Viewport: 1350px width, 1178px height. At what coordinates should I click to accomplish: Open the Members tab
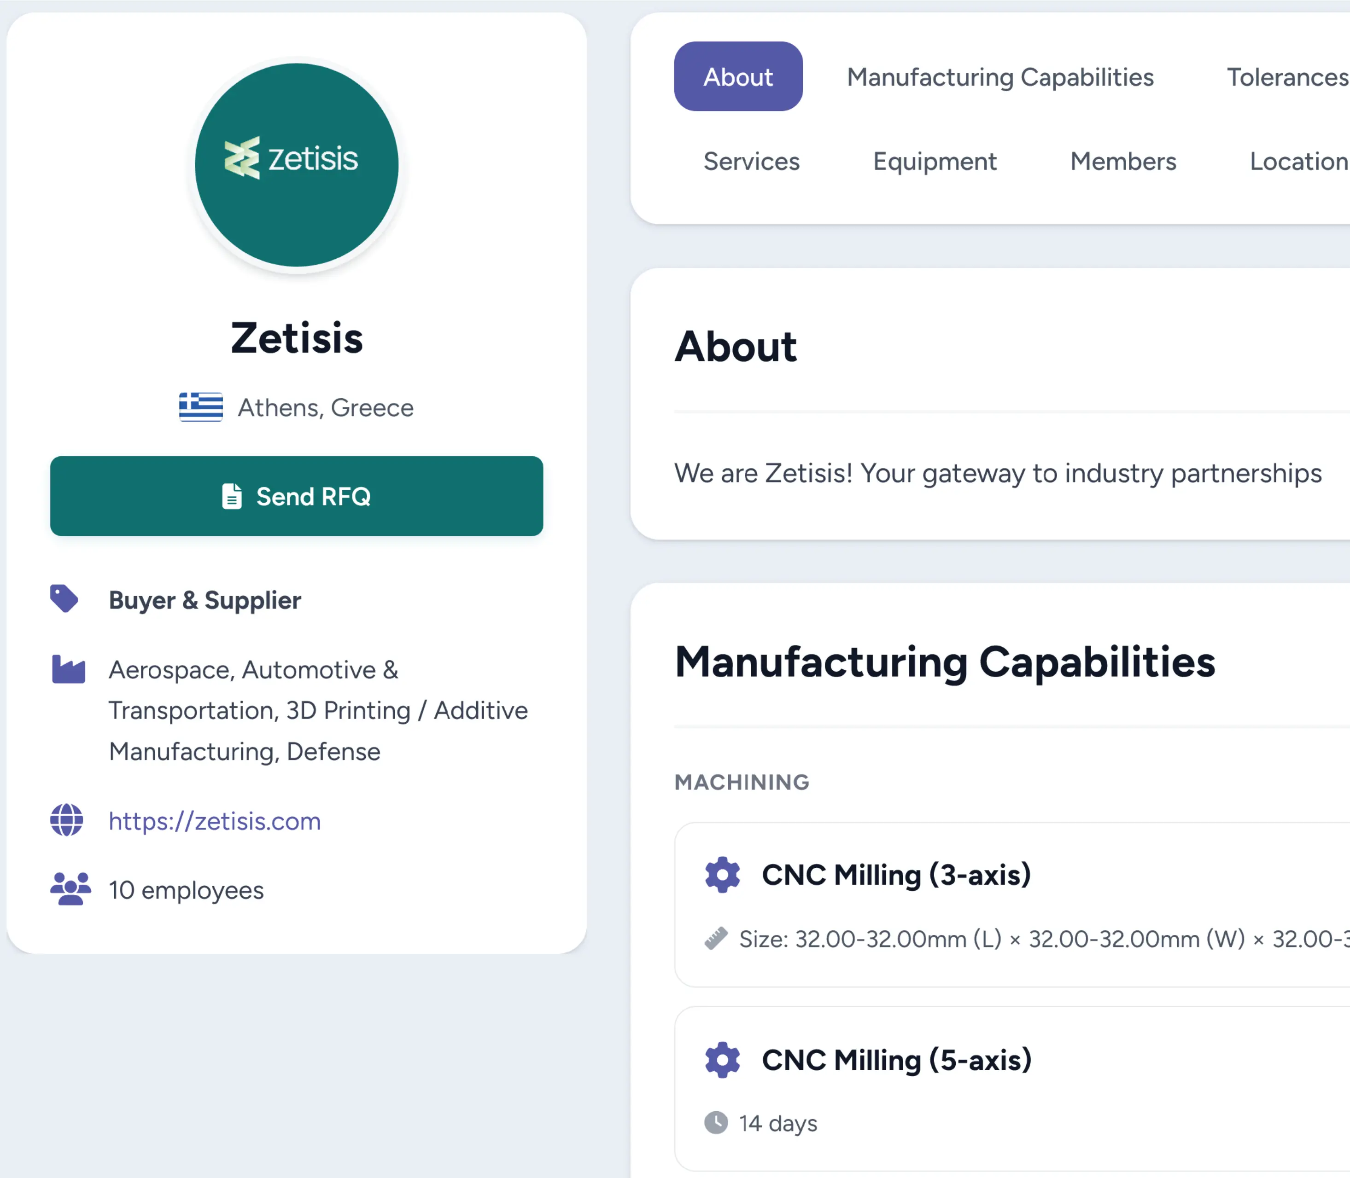pyautogui.click(x=1122, y=161)
